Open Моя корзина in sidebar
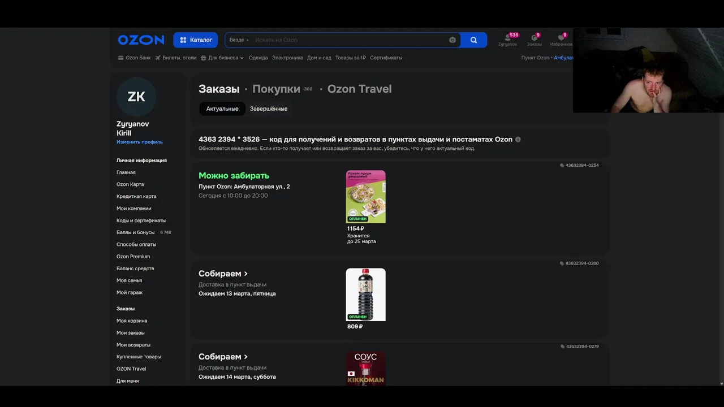724x407 pixels. 132,321
